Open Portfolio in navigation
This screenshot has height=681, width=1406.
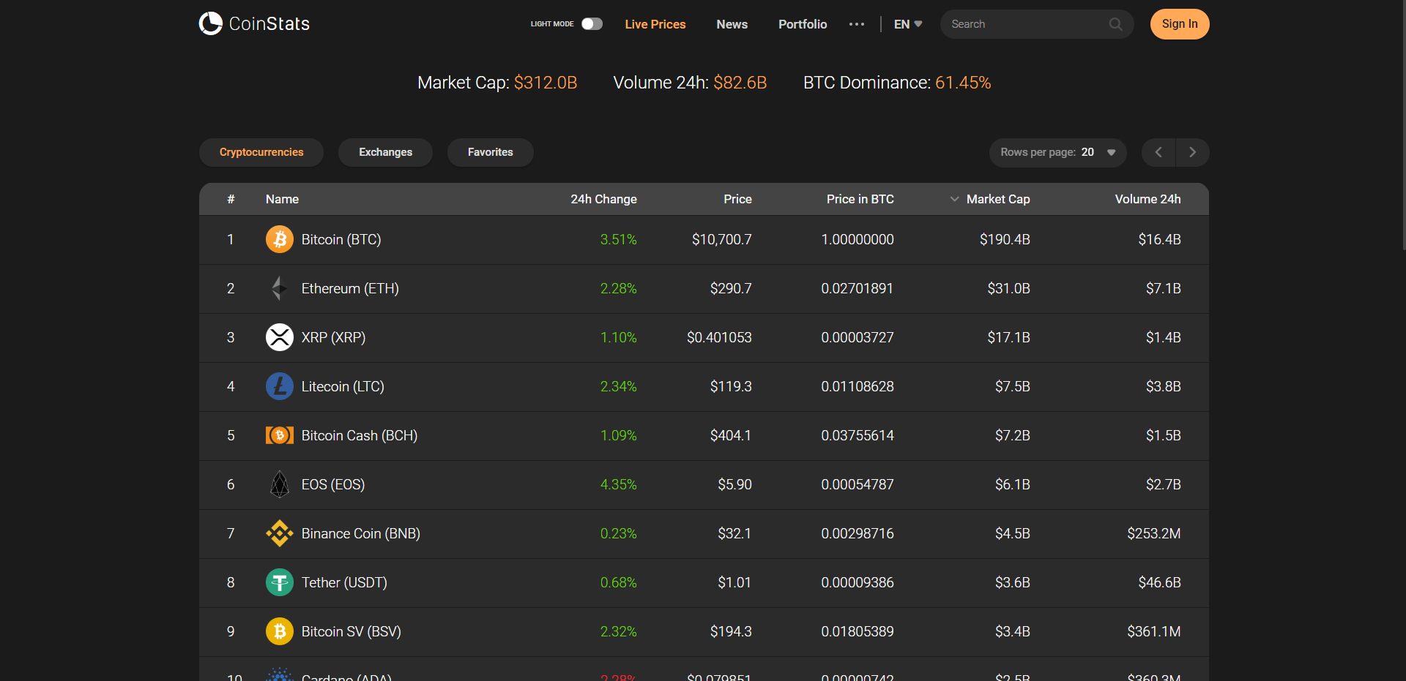pos(803,24)
